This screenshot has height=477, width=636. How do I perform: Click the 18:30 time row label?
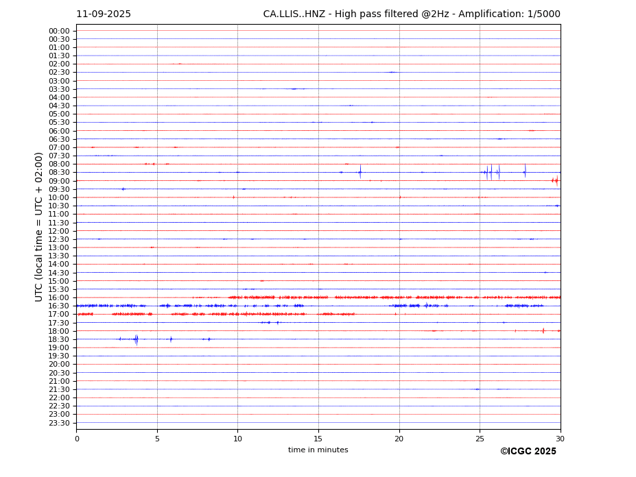(59, 340)
